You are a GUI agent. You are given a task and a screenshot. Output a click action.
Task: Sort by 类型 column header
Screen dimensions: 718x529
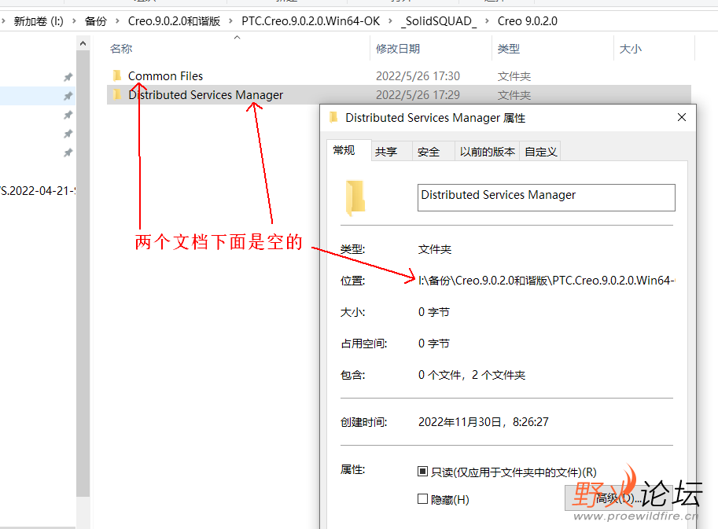(509, 49)
